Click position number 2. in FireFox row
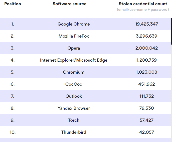The width and height of the screenshot is (174, 143). [x=12, y=36]
